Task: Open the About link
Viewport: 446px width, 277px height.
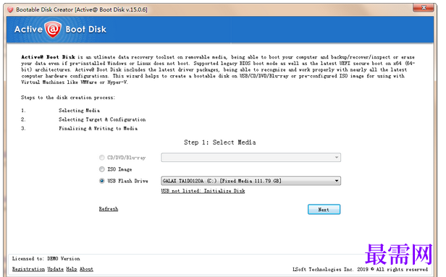Action: (x=86, y=269)
